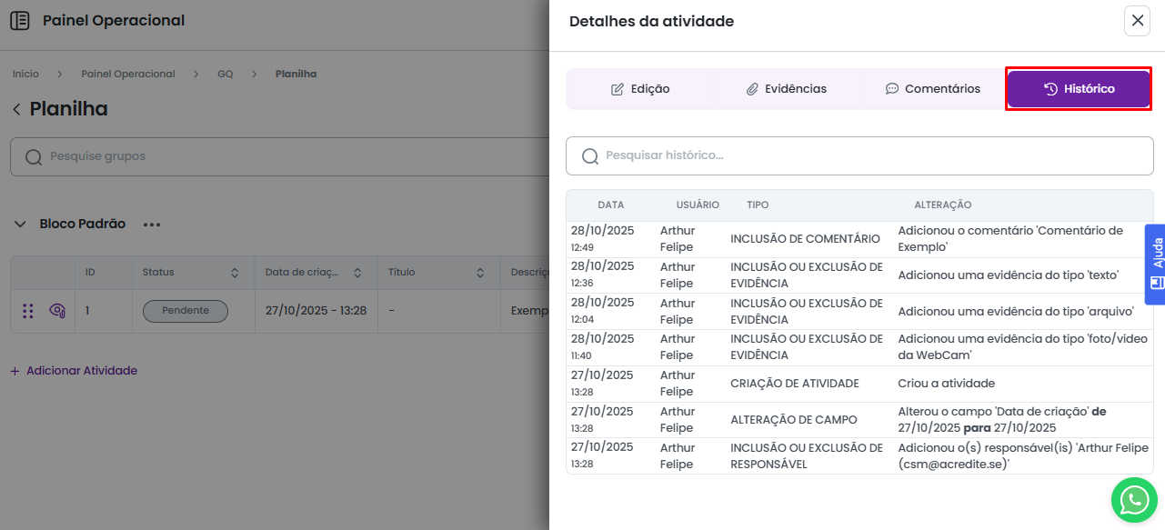The image size is (1165, 530).
Task: Click the Adicionar Atividade link
Action: (x=74, y=371)
